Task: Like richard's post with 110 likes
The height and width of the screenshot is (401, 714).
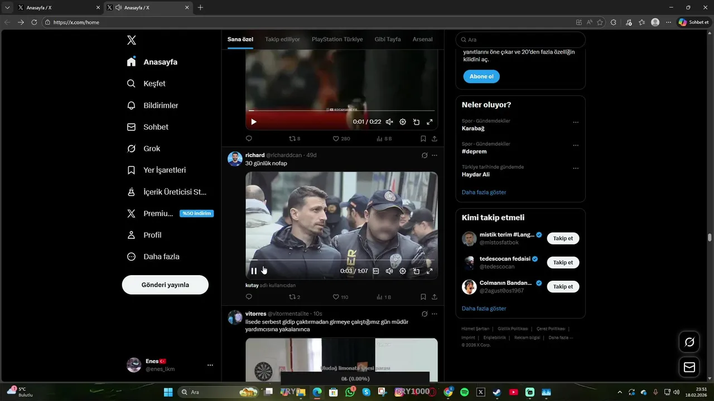Action: (341, 297)
